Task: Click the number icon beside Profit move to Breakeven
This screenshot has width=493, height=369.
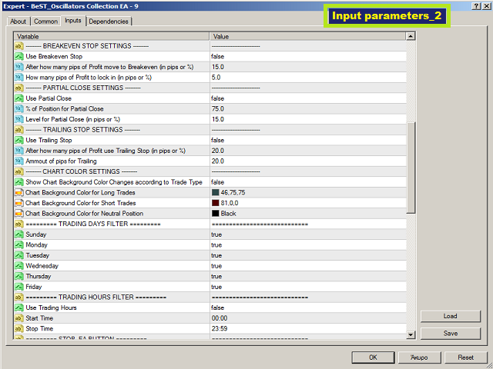Action: (19, 67)
